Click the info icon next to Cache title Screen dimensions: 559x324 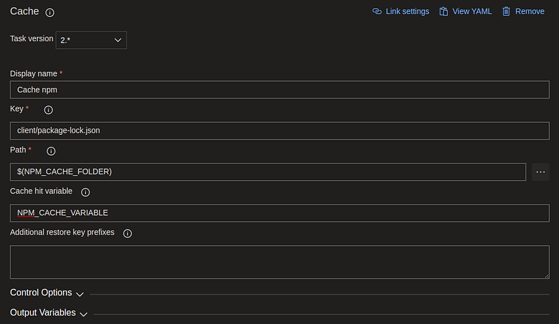[x=50, y=13]
